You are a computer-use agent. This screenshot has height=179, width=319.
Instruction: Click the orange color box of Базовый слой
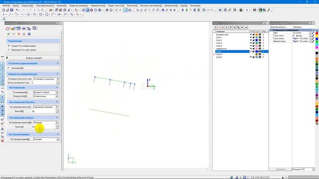[x=257, y=35]
